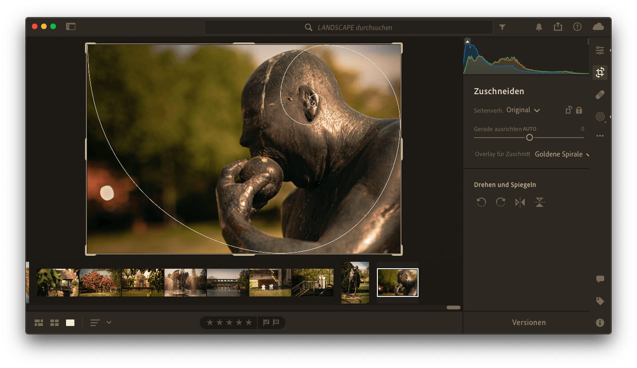Rotate the image clockwise
This screenshot has height=368, width=637.
(x=500, y=202)
